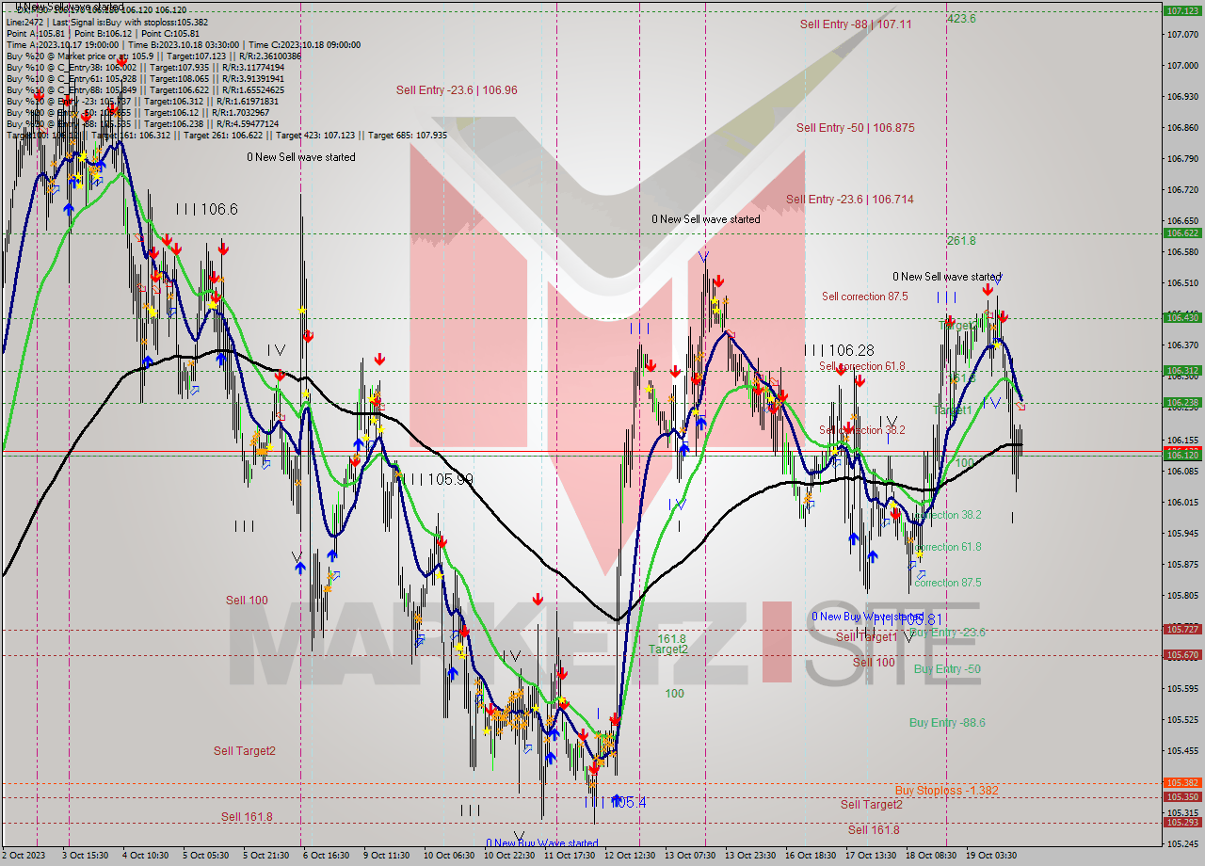Click the '9 Oct 11:30' time axis label

click(x=386, y=856)
